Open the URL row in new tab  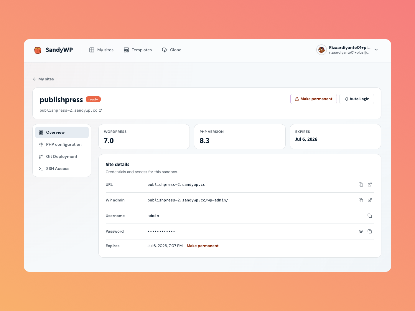[370, 185]
